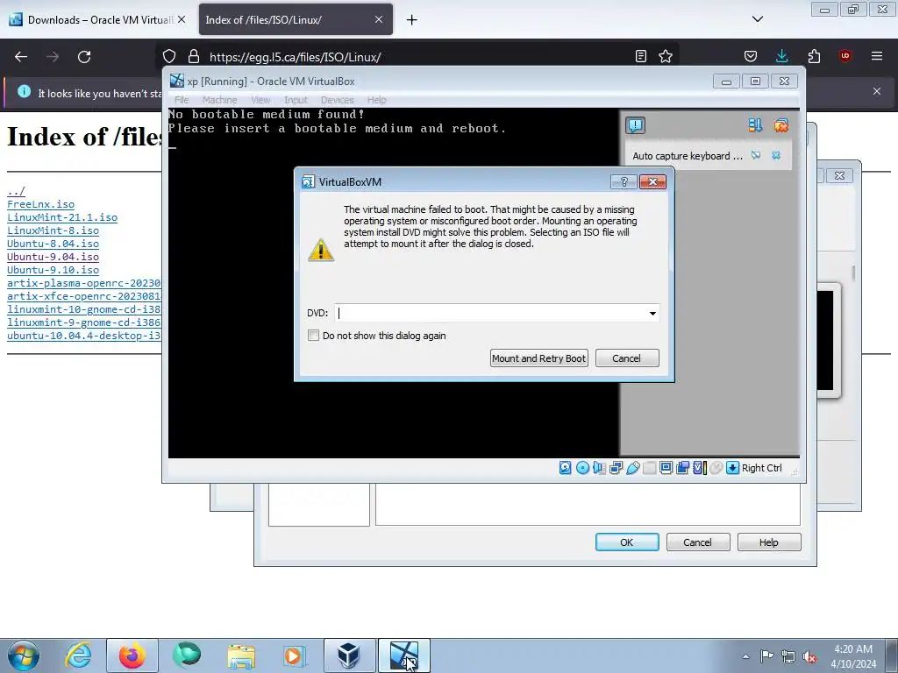Click the Ubuntu-9.04.iso link
Image resolution: width=898 pixels, height=673 pixels.
tap(53, 257)
